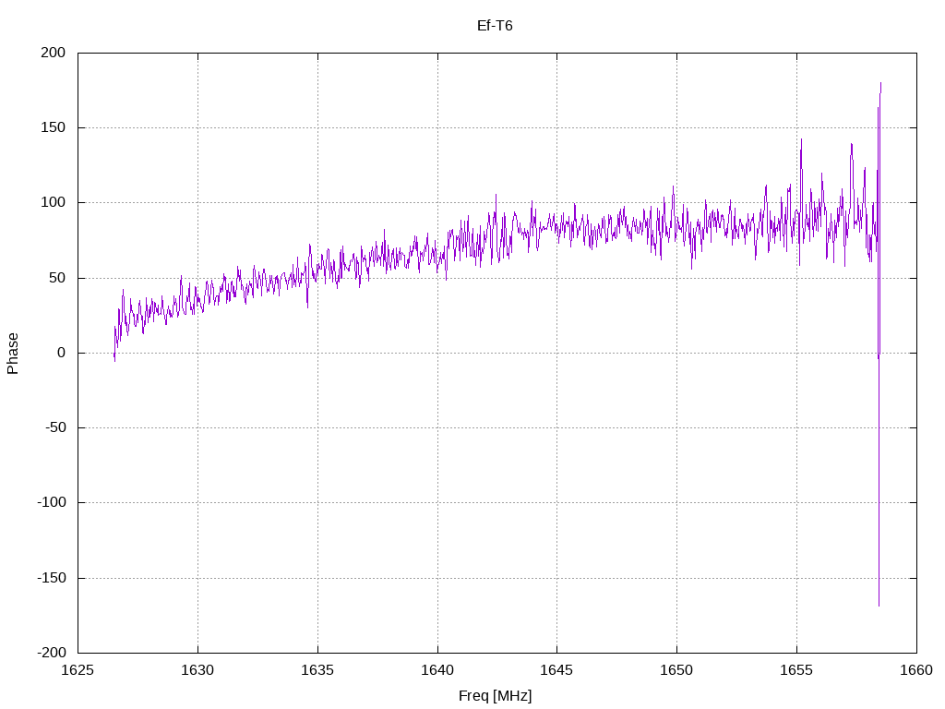Click y-axis tick label 50
The image size is (945, 709).
pyautogui.click(x=57, y=278)
